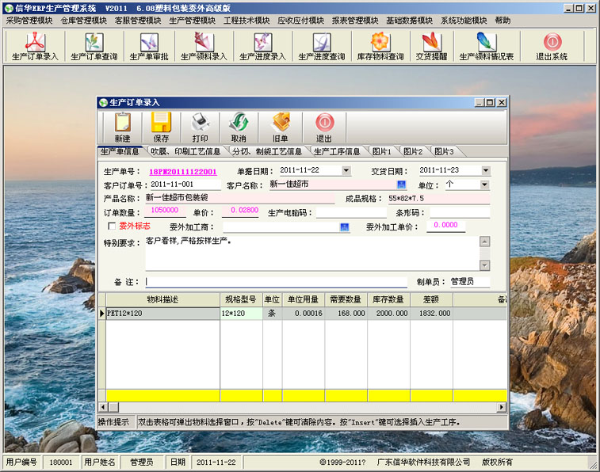Viewport: 600px width, 472px height.
Task: Open 采购管理模块 menu
Action: click(x=29, y=21)
